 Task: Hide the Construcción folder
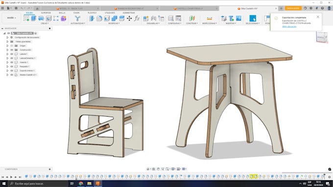[x=12, y=50]
